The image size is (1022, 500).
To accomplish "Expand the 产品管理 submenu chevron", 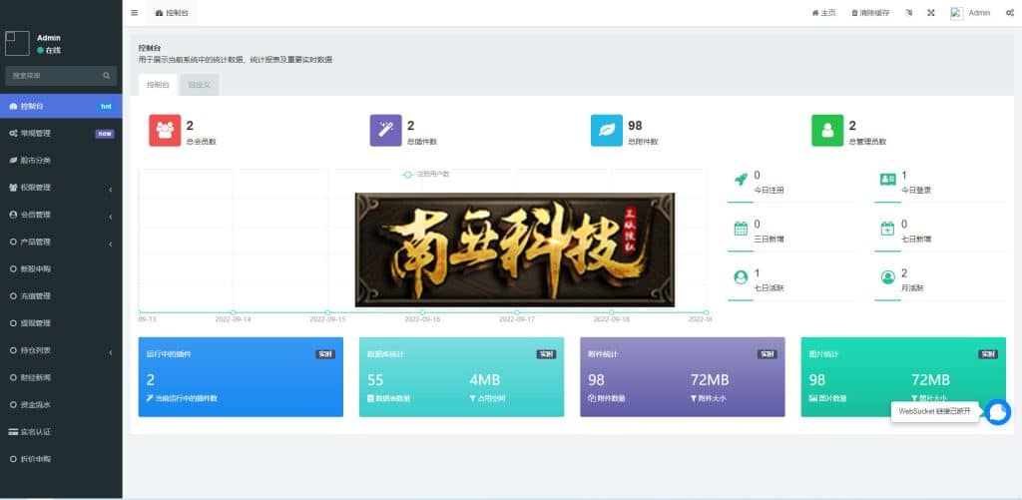I will coord(110,244).
